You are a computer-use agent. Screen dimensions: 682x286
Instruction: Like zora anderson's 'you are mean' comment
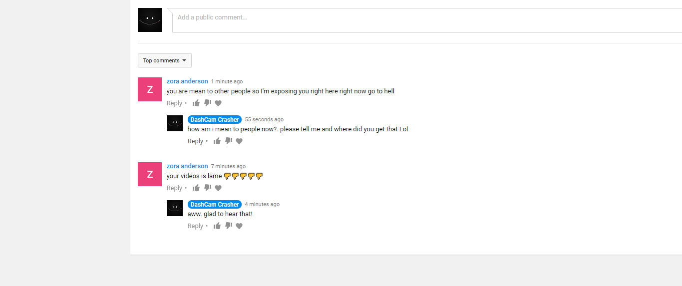click(196, 103)
